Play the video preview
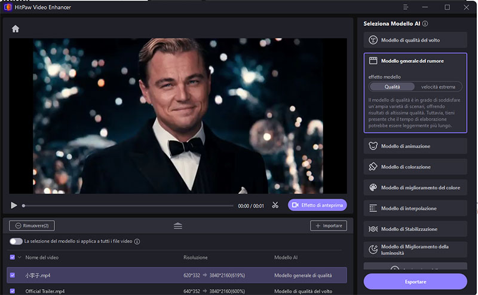The width and height of the screenshot is (478, 295). 14,205
